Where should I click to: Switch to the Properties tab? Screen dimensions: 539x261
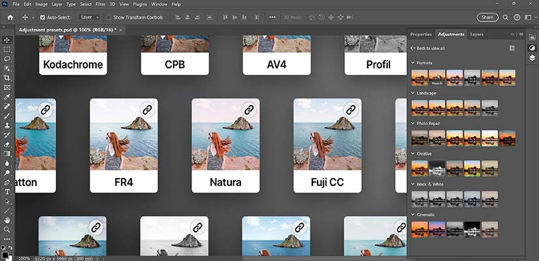click(x=421, y=35)
